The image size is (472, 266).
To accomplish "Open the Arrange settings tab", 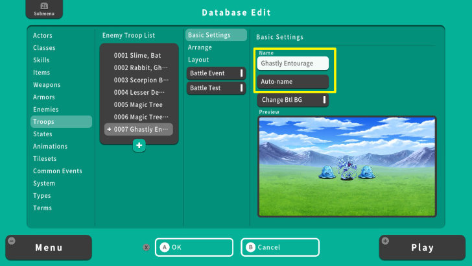I will 200,47.
